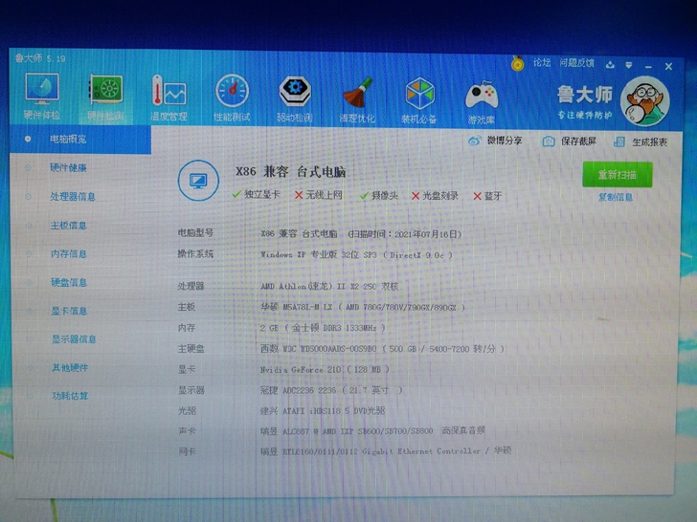Click 复制信息 copy info link
The image size is (697, 522).
pyautogui.click(x=616, y=197)
